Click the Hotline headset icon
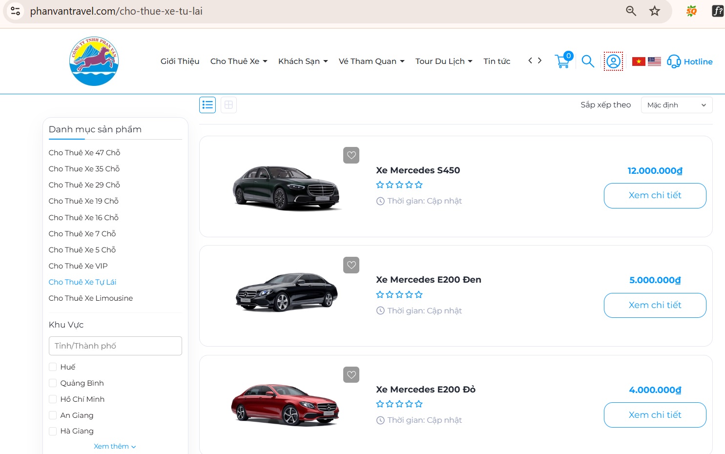 pos(674,62)
